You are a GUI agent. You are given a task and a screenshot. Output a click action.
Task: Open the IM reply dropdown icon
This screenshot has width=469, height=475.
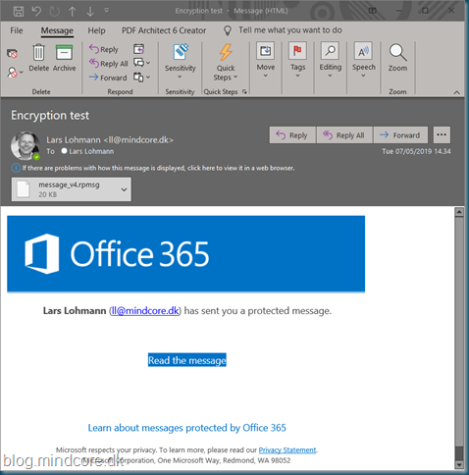[x=142, y=63]
